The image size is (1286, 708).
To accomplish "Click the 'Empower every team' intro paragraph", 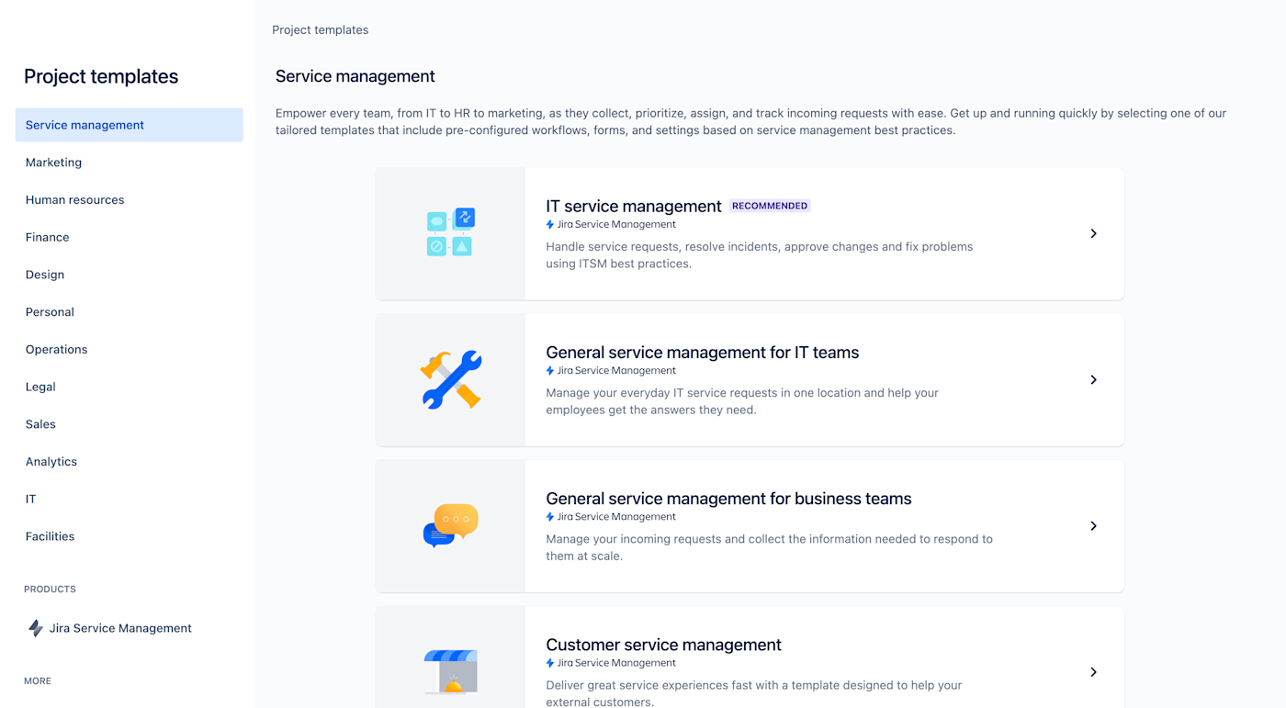I will [751, 122].
